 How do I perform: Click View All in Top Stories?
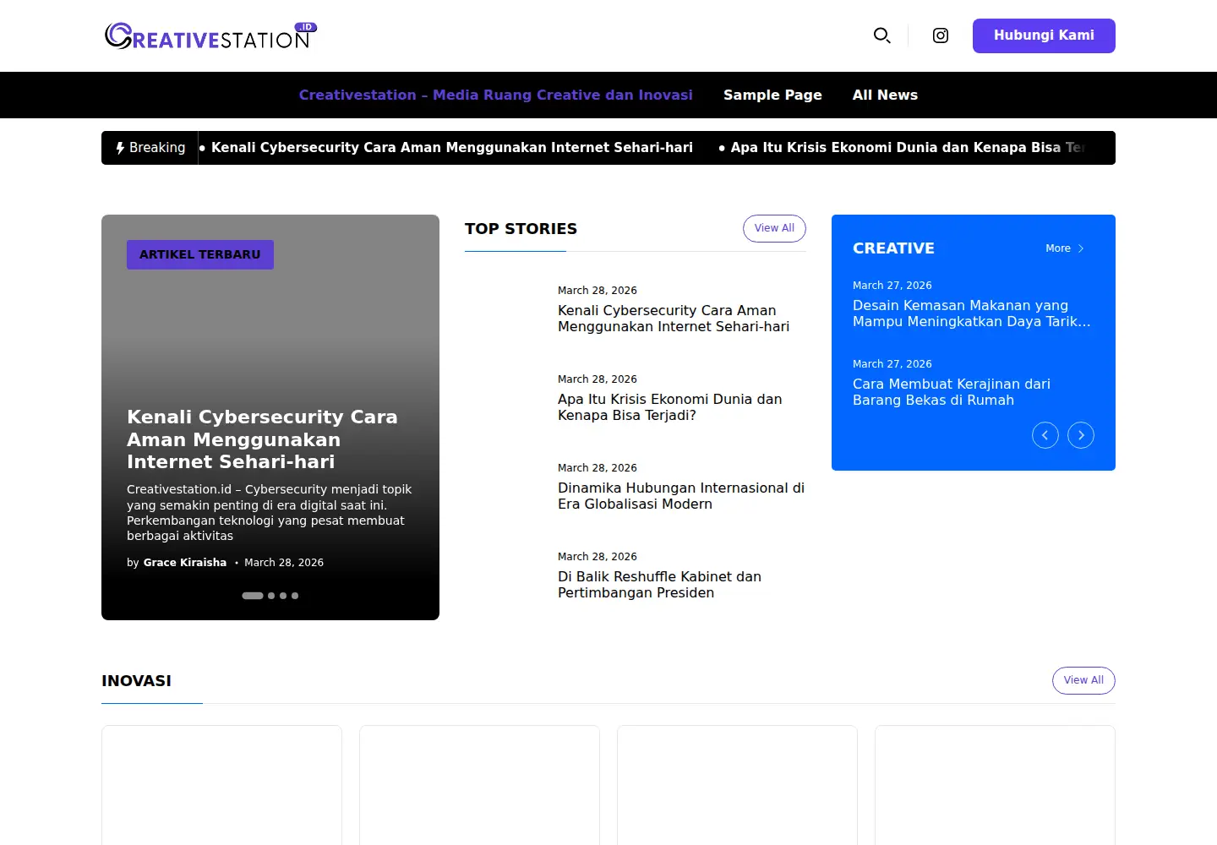point(774,228)
